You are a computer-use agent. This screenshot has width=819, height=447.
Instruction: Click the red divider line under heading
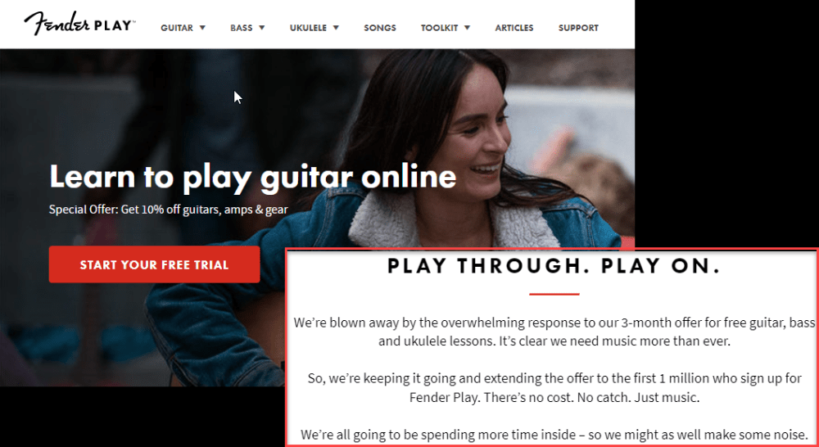554,294
